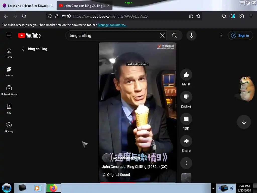Open the Extensions puzzle icon

coord(242,16)
